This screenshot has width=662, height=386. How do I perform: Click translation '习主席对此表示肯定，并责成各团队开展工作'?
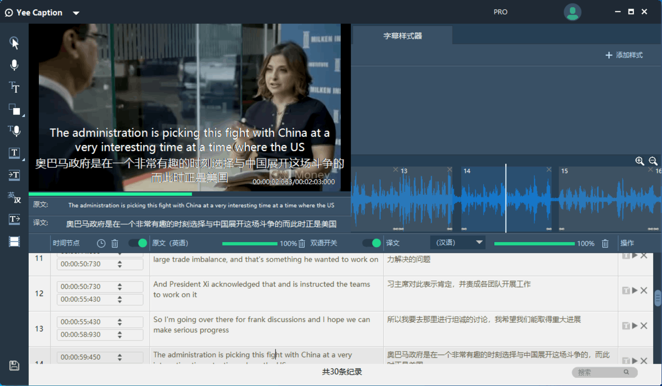tap(459, 284)
